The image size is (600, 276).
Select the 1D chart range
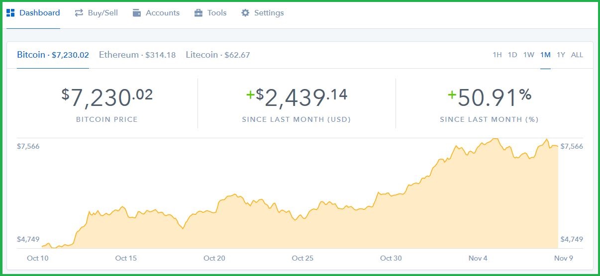pyautogui.click(x=512, y=55)
